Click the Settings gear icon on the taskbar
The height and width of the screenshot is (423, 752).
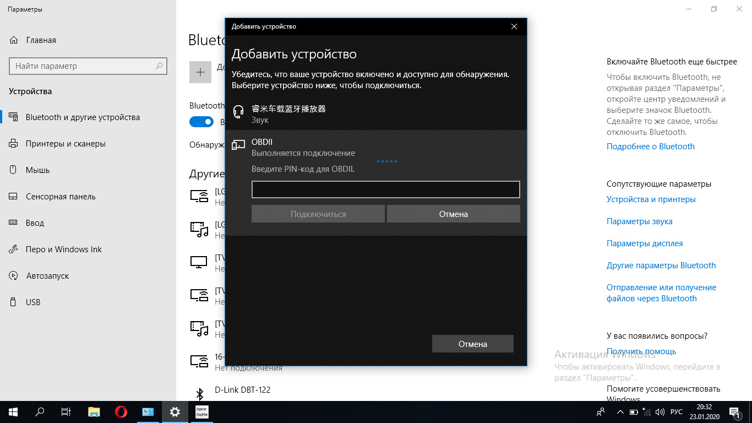coord(175,411)
